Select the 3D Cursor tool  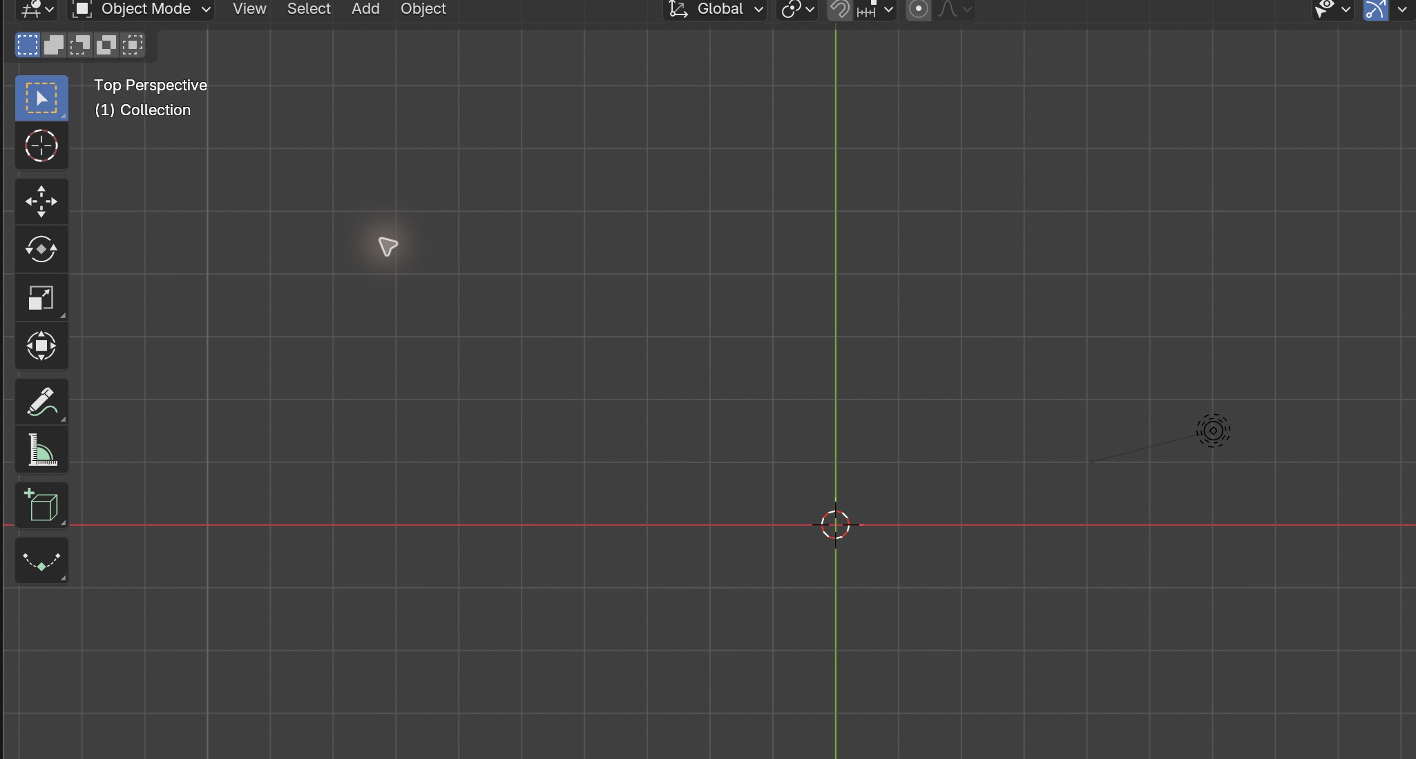(41, 146)
